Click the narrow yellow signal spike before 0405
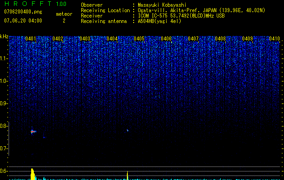Screen dimensions: 284x180 pos(127,175)
